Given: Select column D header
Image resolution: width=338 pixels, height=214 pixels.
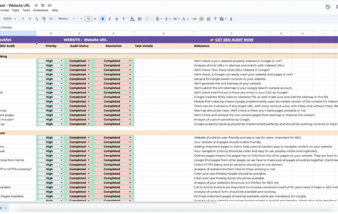Looking at the screenshot, I should click(113, 33).
